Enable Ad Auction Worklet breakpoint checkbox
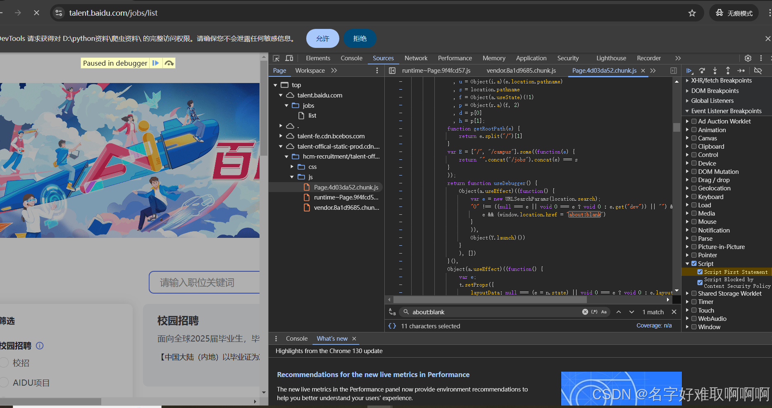 pyautogui.click(x=694, y=121)
